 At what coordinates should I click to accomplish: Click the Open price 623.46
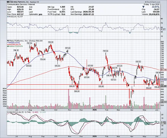pos(20,7)
